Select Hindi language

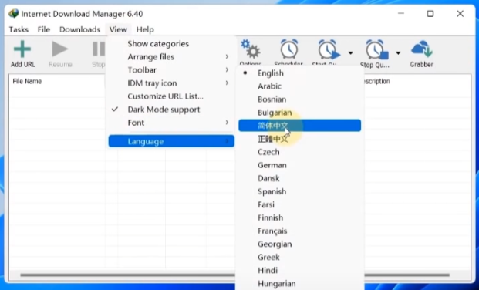(x=299, y=270)
